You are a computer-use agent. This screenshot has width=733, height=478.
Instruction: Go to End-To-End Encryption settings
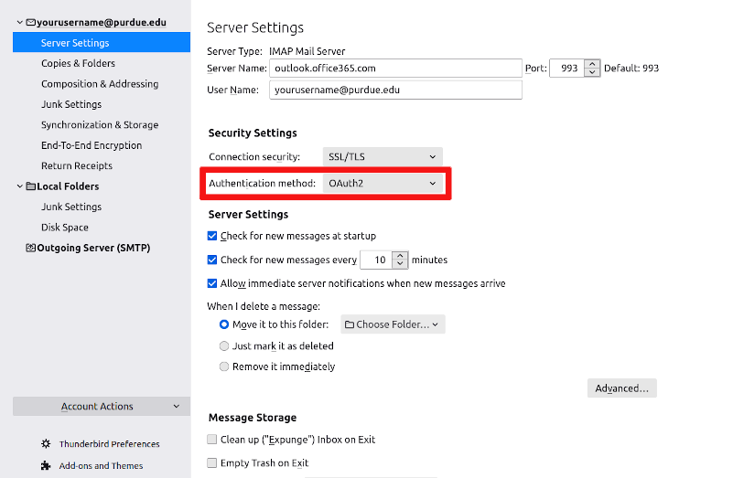click(91, 145)
